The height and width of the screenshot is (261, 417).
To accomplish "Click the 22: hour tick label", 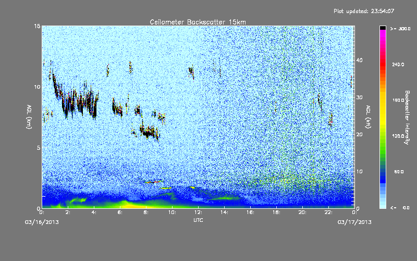I will (328, 212).
